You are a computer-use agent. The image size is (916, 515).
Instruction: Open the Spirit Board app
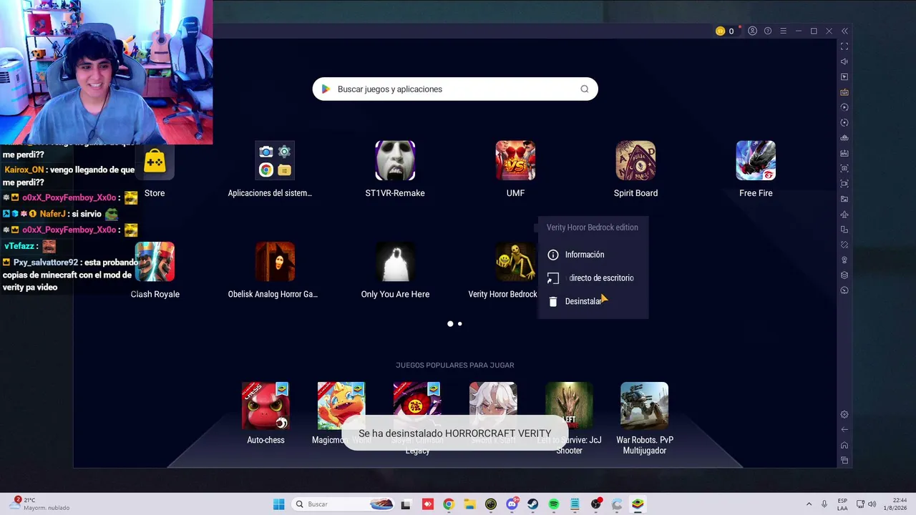[635, 161]
